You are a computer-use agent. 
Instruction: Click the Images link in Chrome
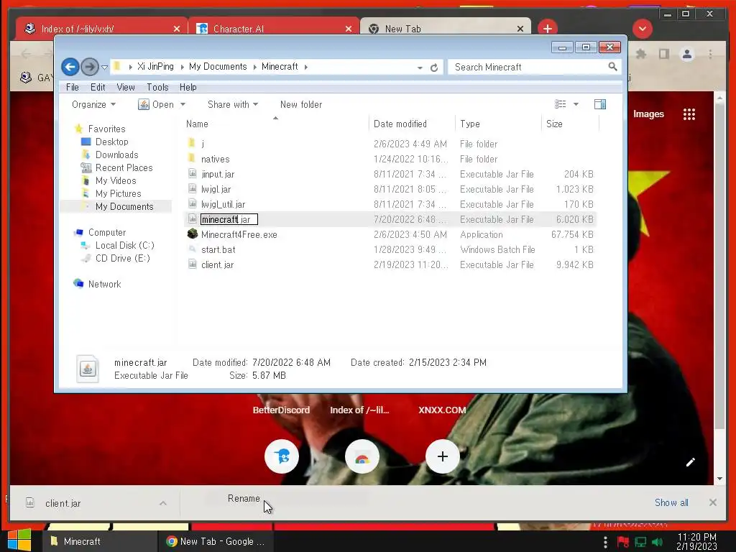pyautogui.click(x=648, y=114)
